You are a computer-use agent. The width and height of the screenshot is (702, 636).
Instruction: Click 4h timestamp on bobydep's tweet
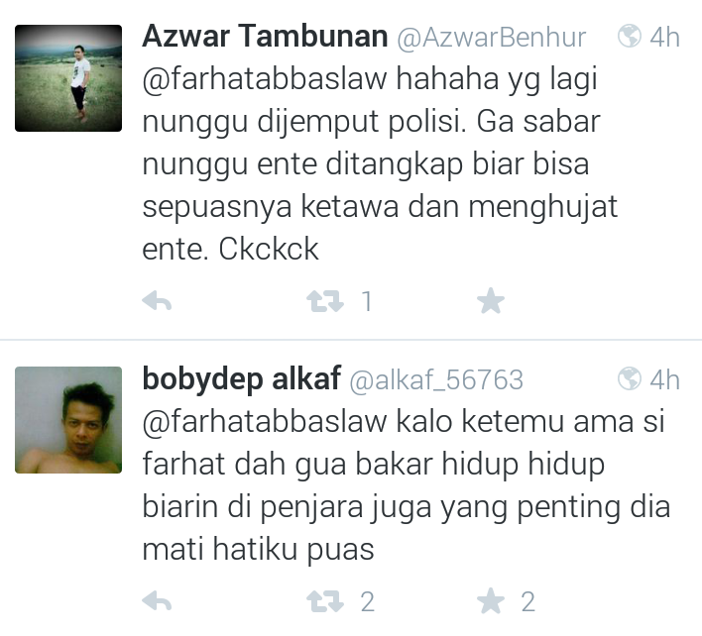pos(665,379)
